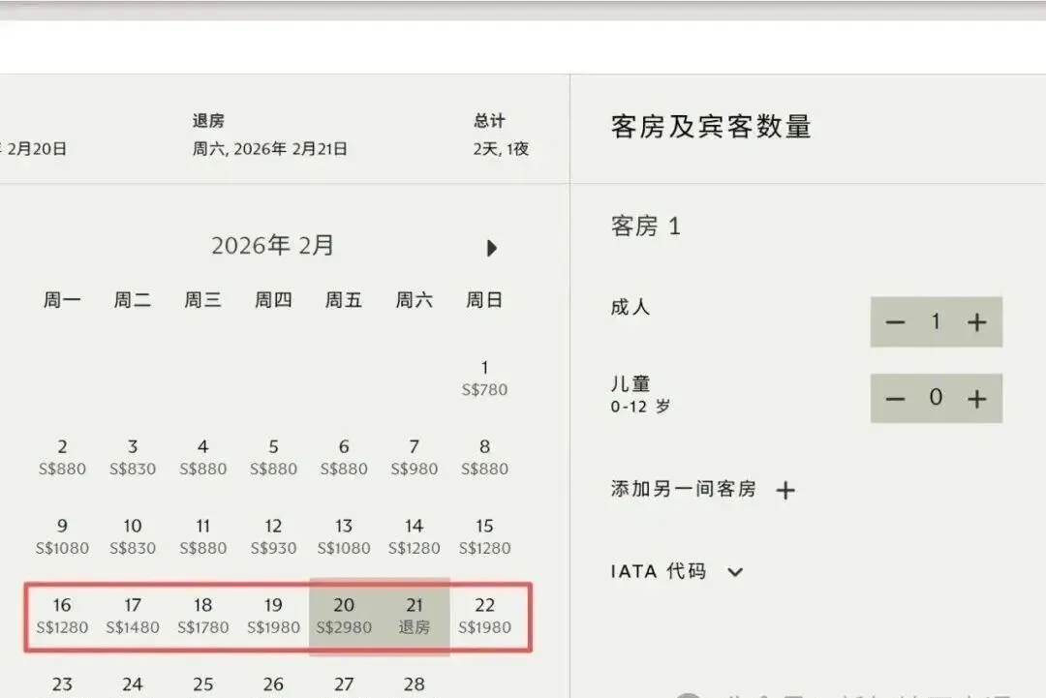Select February 1 priced S$780
Image resolution: width=1046 pixels, height=698 pixels.
pos(484,379)
